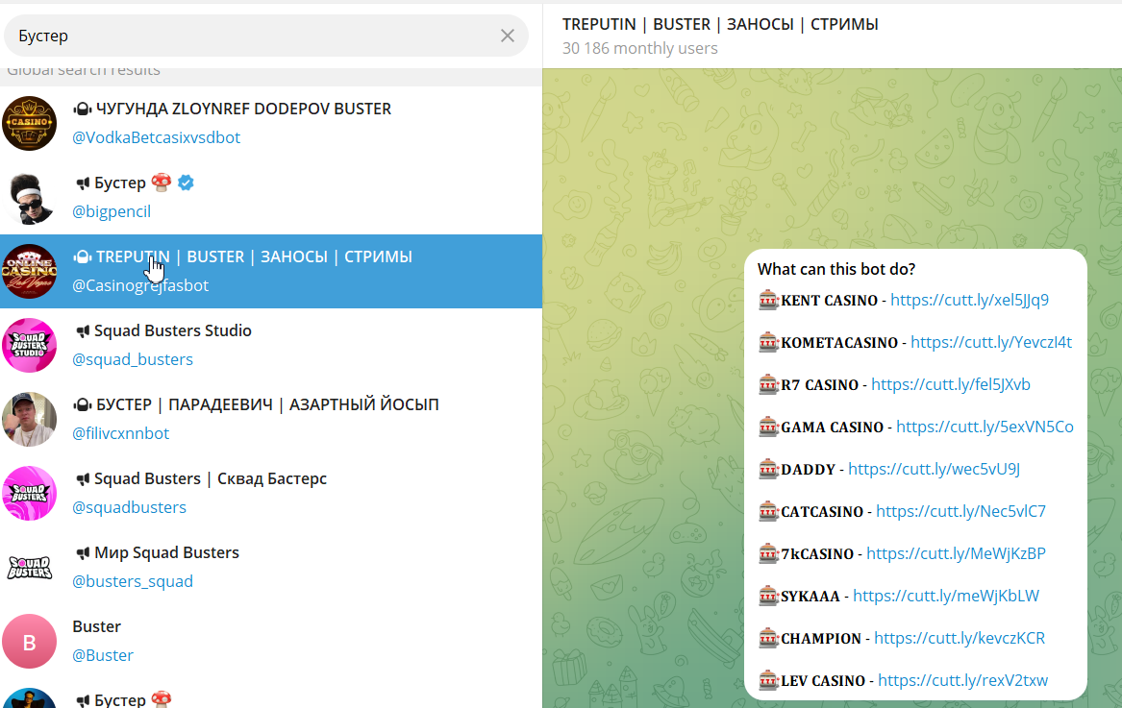Click slot machine emoji before DADDY
Screen dimensions: 1122x708
click(768, 469)
